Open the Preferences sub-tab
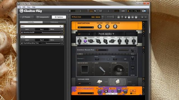 tap(54, 22)
